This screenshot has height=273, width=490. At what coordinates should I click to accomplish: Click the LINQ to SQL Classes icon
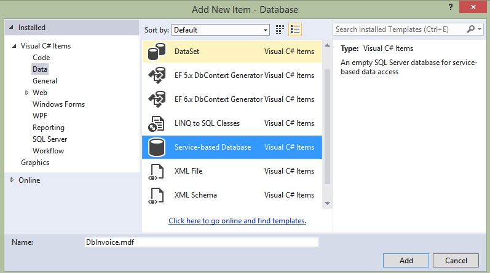point(156,123)
